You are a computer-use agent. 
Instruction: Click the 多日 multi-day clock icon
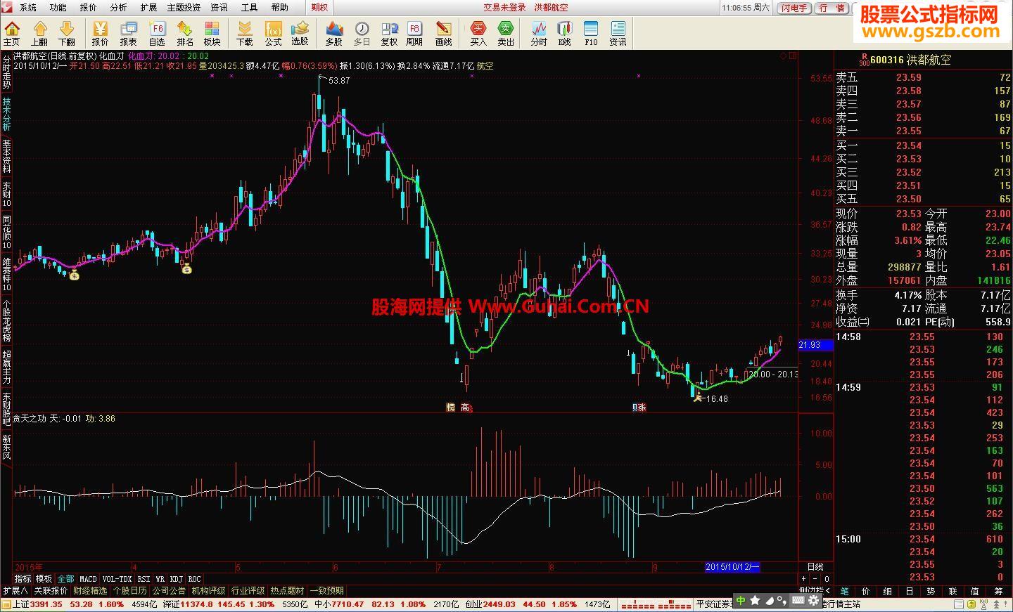(x=362, y=32)
